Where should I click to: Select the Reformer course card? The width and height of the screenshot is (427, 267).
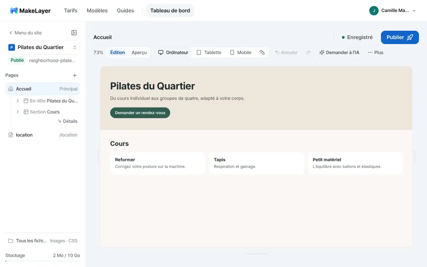click(x=157, y=163)
